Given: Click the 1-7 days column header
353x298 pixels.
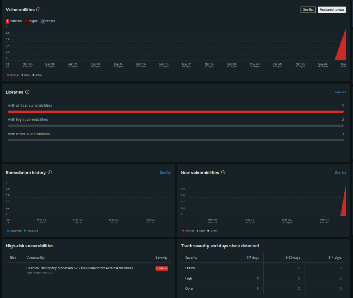Looking at the screenshot, I should tap(253, 258).
